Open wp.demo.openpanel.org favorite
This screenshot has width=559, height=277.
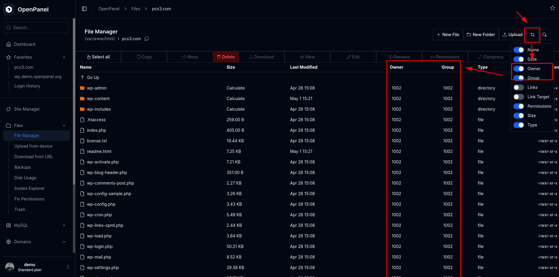pos(38,77)
